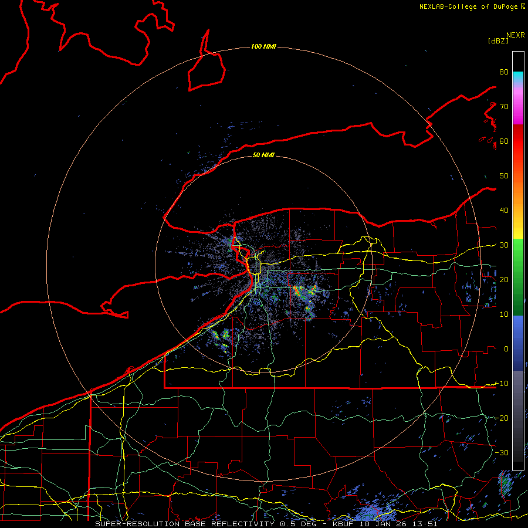Click the 10 value on dBZ scale
The width and height of the screenshot is (528, 528).
point(504,314)
